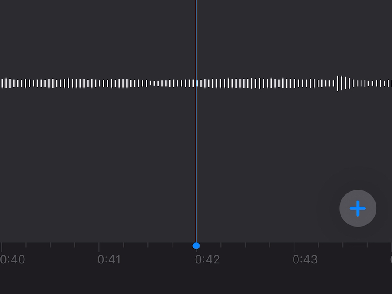The height and width of the screenshot is (294, 392).
Task: Click the waveform directly above the 0:41 mark
Action: (99, 83)
